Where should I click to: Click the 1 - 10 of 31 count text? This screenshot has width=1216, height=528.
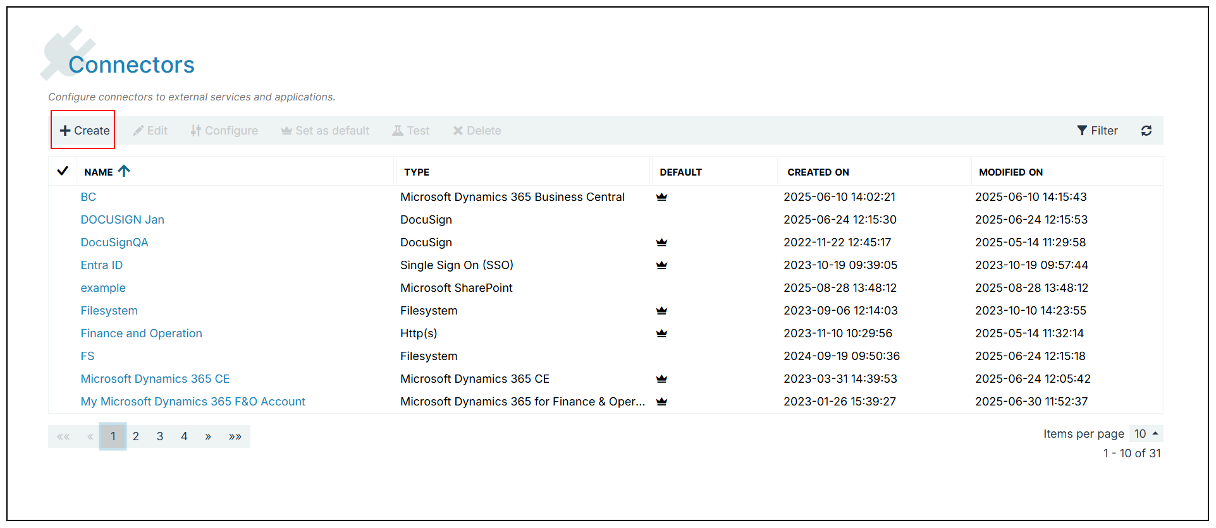click(1132, 453)
